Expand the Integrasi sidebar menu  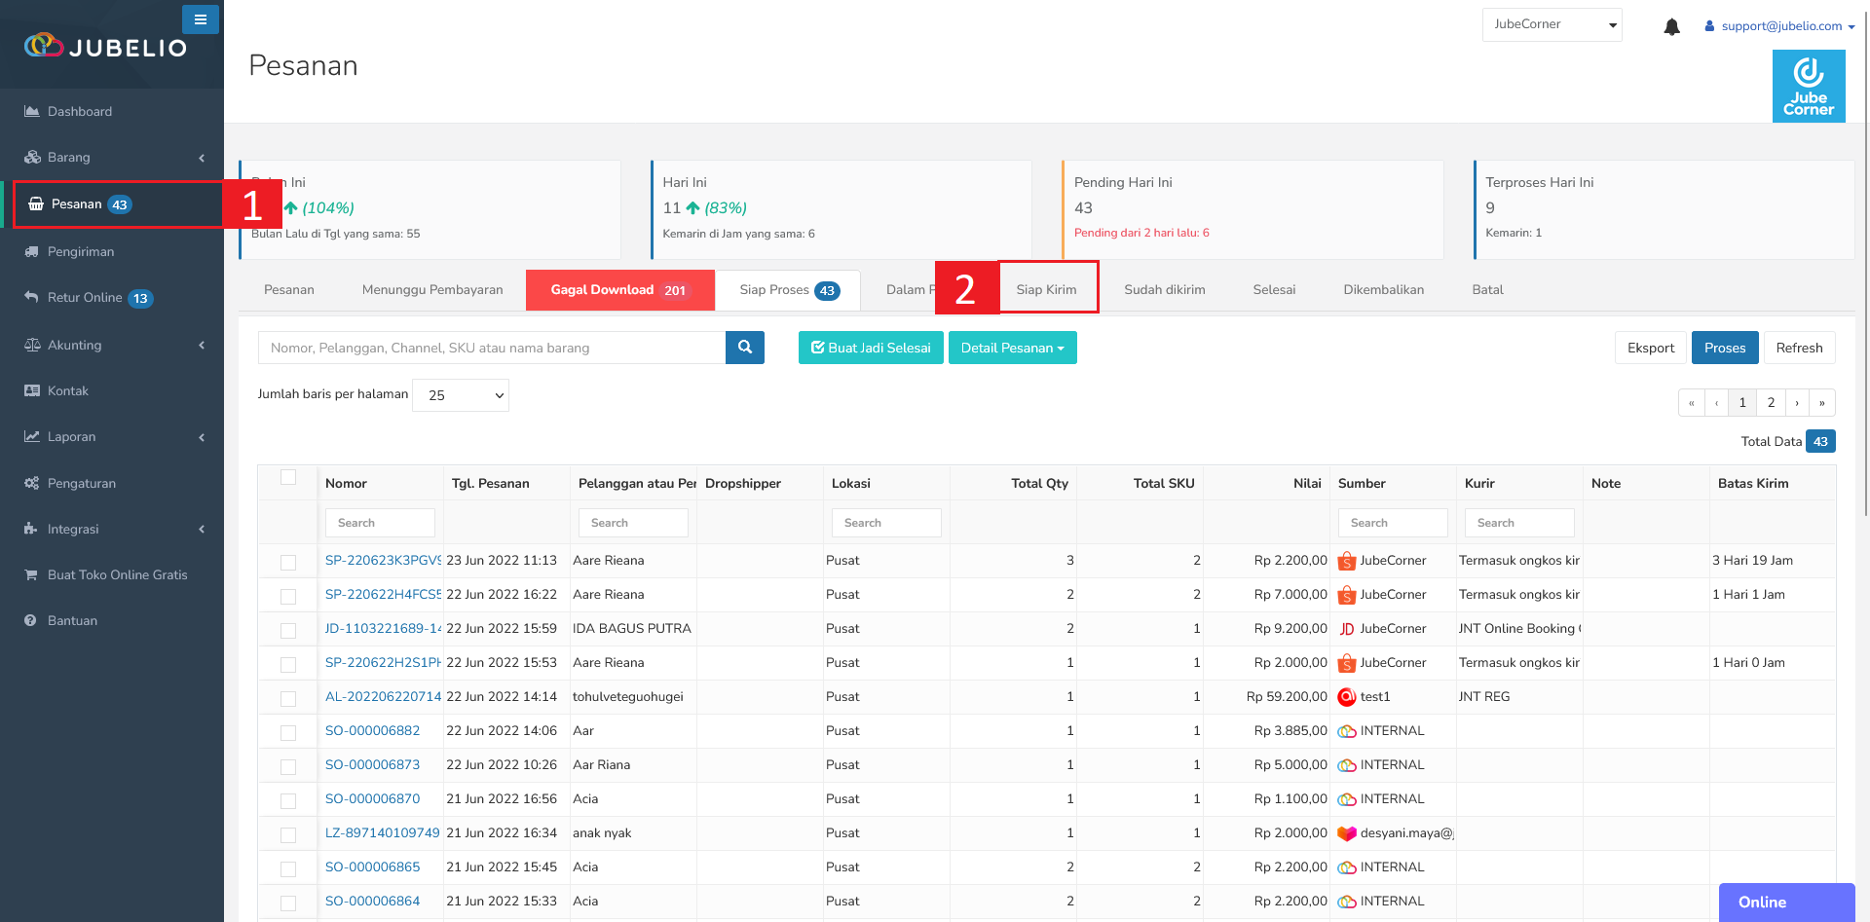click(112, 529)
